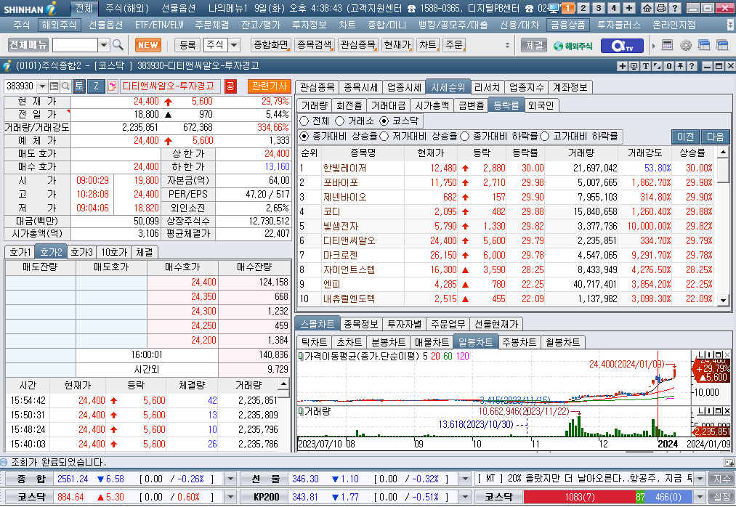Click the 설정 button at bottom right

tap(721, 497)
